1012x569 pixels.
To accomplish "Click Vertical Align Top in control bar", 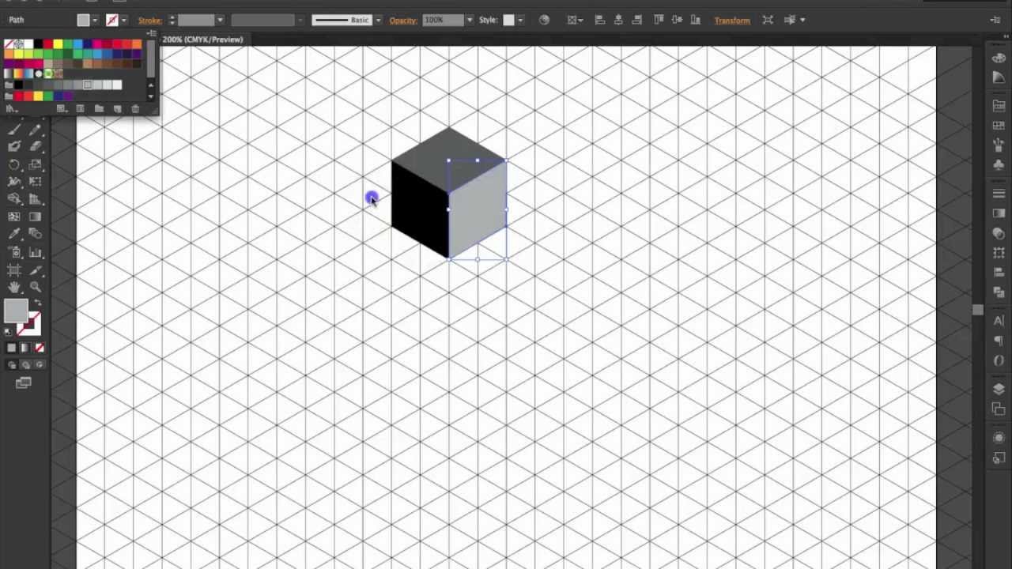I will [x=659, y=20].
